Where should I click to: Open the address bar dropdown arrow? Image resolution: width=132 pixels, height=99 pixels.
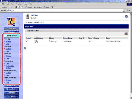click(124, 10)
